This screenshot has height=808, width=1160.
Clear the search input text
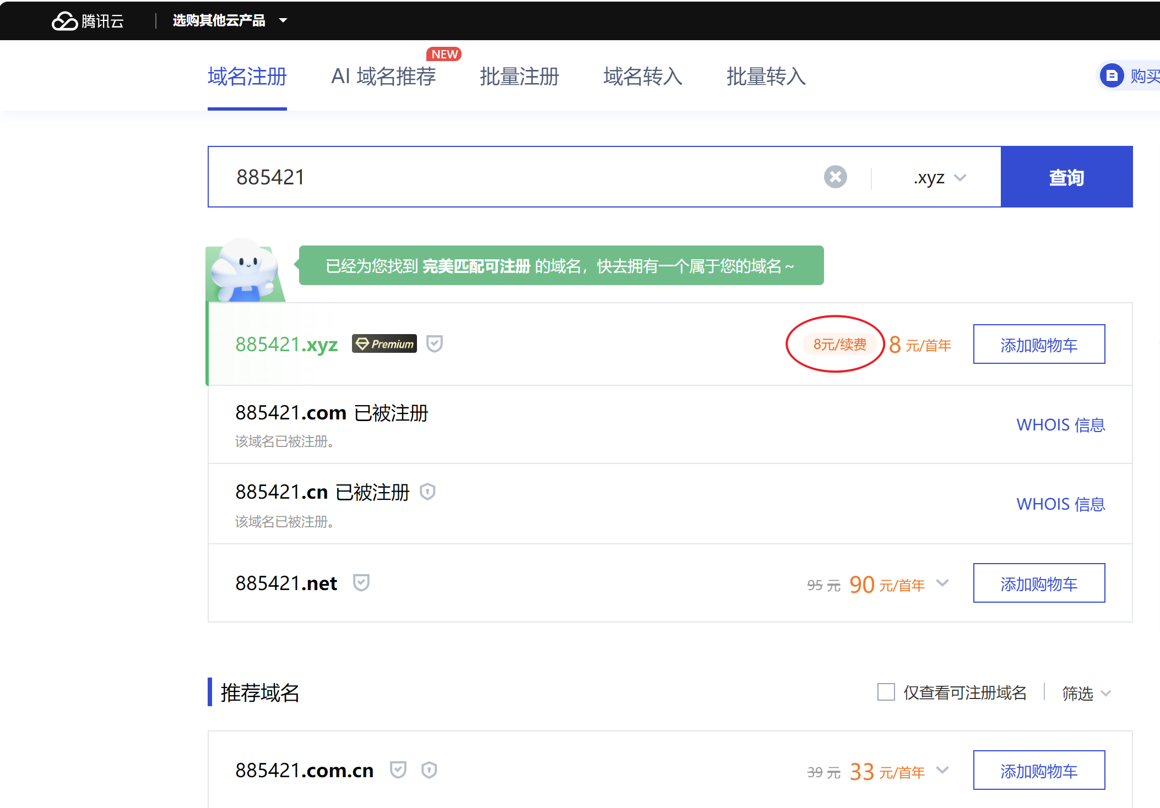coord(835,177)
